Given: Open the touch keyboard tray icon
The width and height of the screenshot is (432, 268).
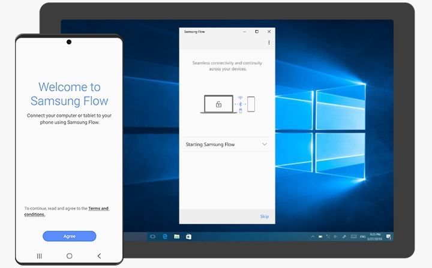Looking at the screenshot, I should pos(354,237).
